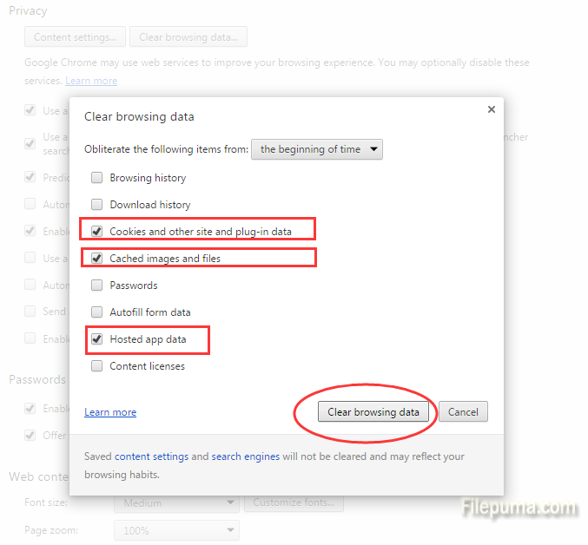Close the Clear browsing data dialog

[491, 109]
